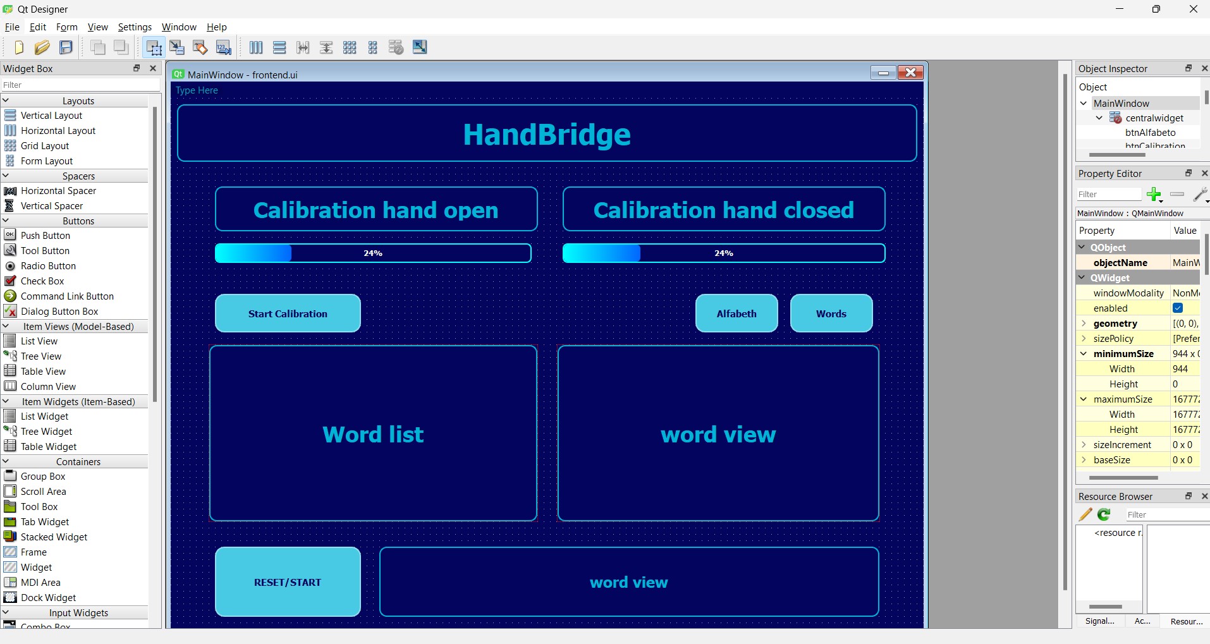The width and height of the screenshot is (1210, 644).
Task: Click the Break Layout toolbar icon
Action: 396,47
